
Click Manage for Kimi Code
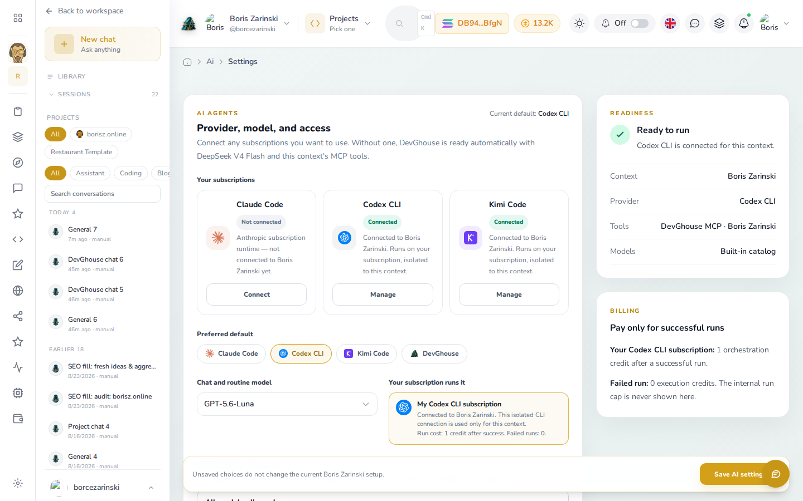coord(509,294)
